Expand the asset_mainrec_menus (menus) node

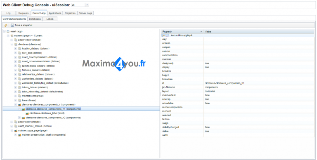[x=12, y=126]
